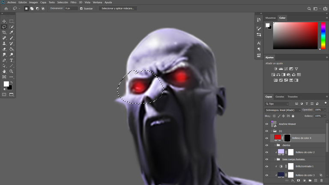329x185 pixels.
Task: Select the Frame tool
Action: [4, 77]
